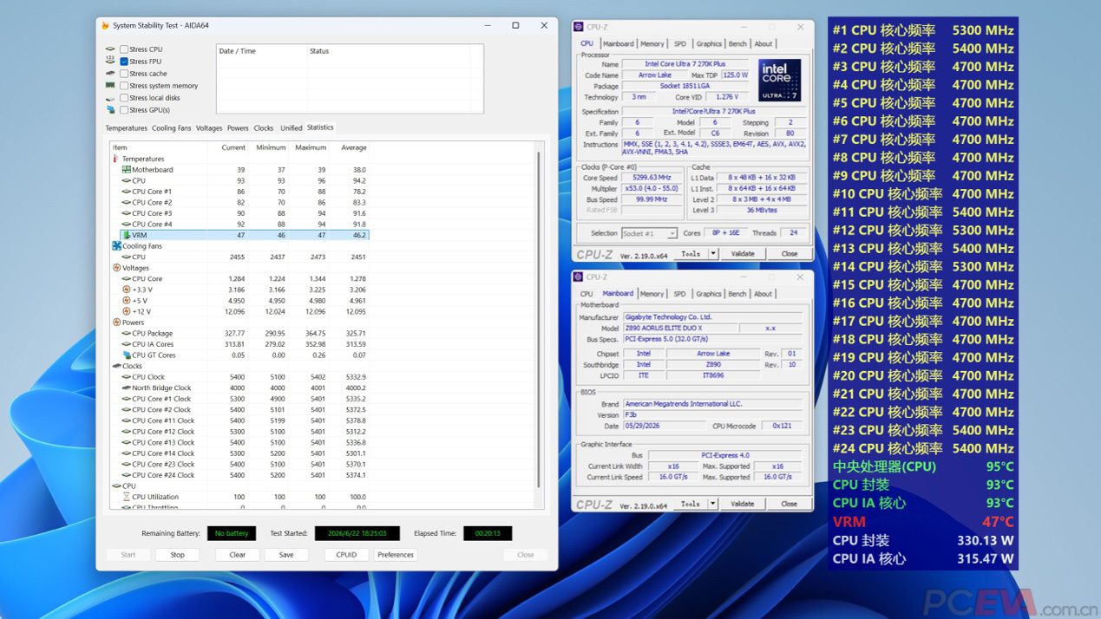Click the Intel Core Ultra 7 logo
Image resolution: width=1101 pixels, height=619 pixels.
pyautogui.click(x=779, y=81)
